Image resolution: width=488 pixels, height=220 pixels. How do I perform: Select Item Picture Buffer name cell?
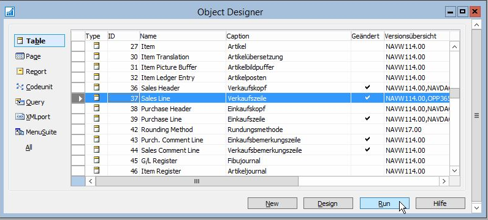pos(183,67)
